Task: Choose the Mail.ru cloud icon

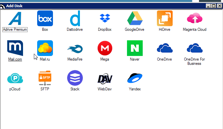Action: point(45,48)
